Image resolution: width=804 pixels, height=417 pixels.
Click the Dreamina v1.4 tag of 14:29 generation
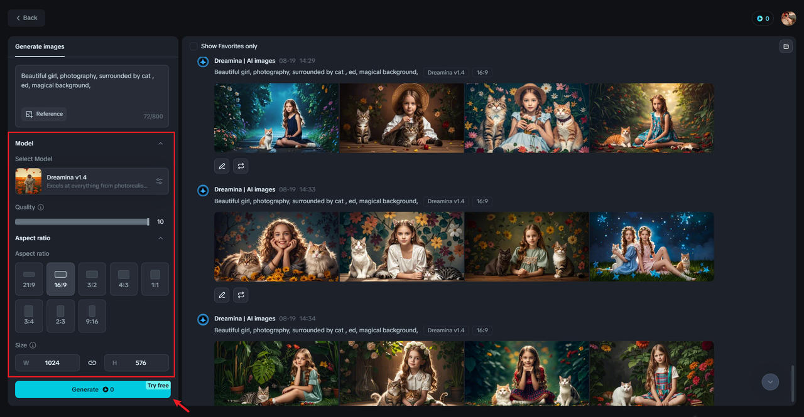tap(446, 73)
